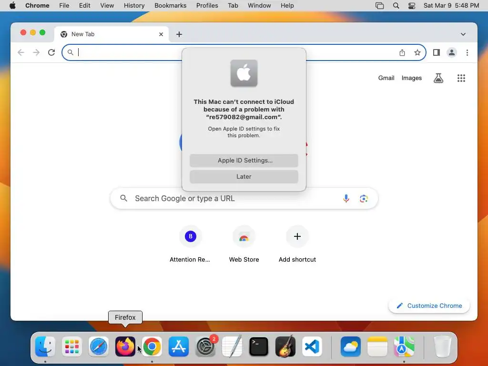The width and height of the screenshot is (488, 366).
Task: Click Customize Chrome button
Action: tap(429, 305)
